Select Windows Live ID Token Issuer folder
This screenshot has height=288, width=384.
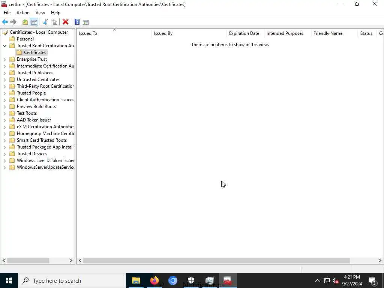point(45,160)
